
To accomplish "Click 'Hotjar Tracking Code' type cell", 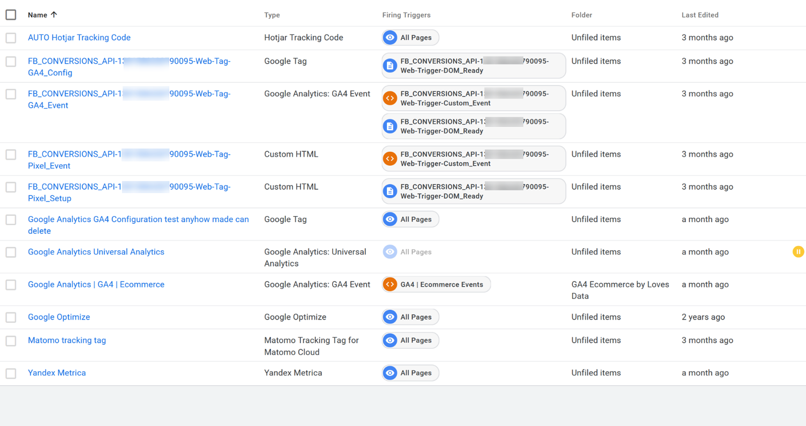I will 304,38.
